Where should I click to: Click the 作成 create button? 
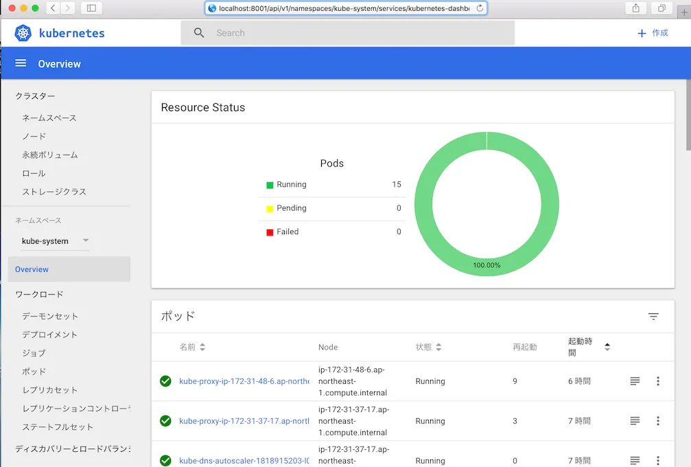click(x=653, y=33)
